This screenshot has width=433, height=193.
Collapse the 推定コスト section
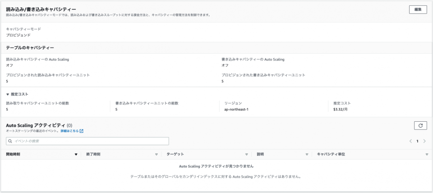[x=8, y=94]
